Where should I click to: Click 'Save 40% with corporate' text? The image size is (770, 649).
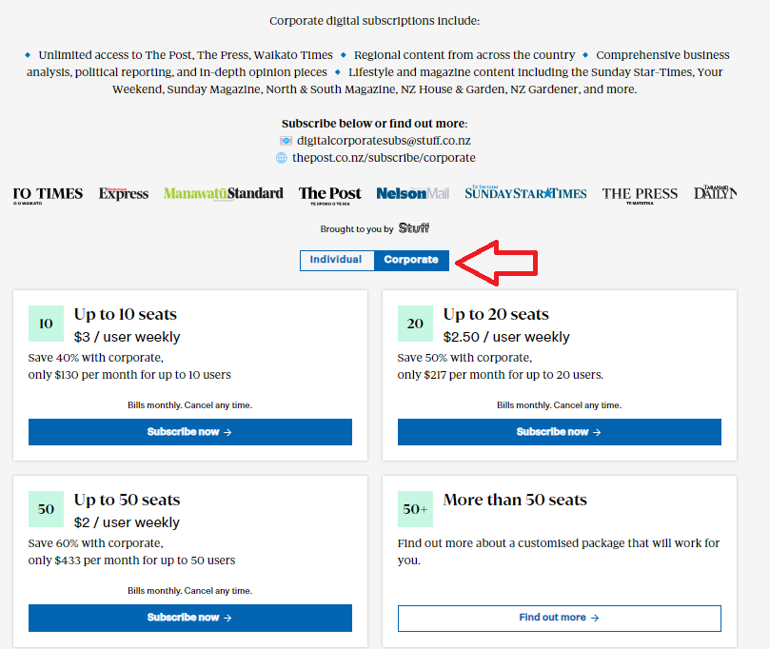tap(96, 358)
